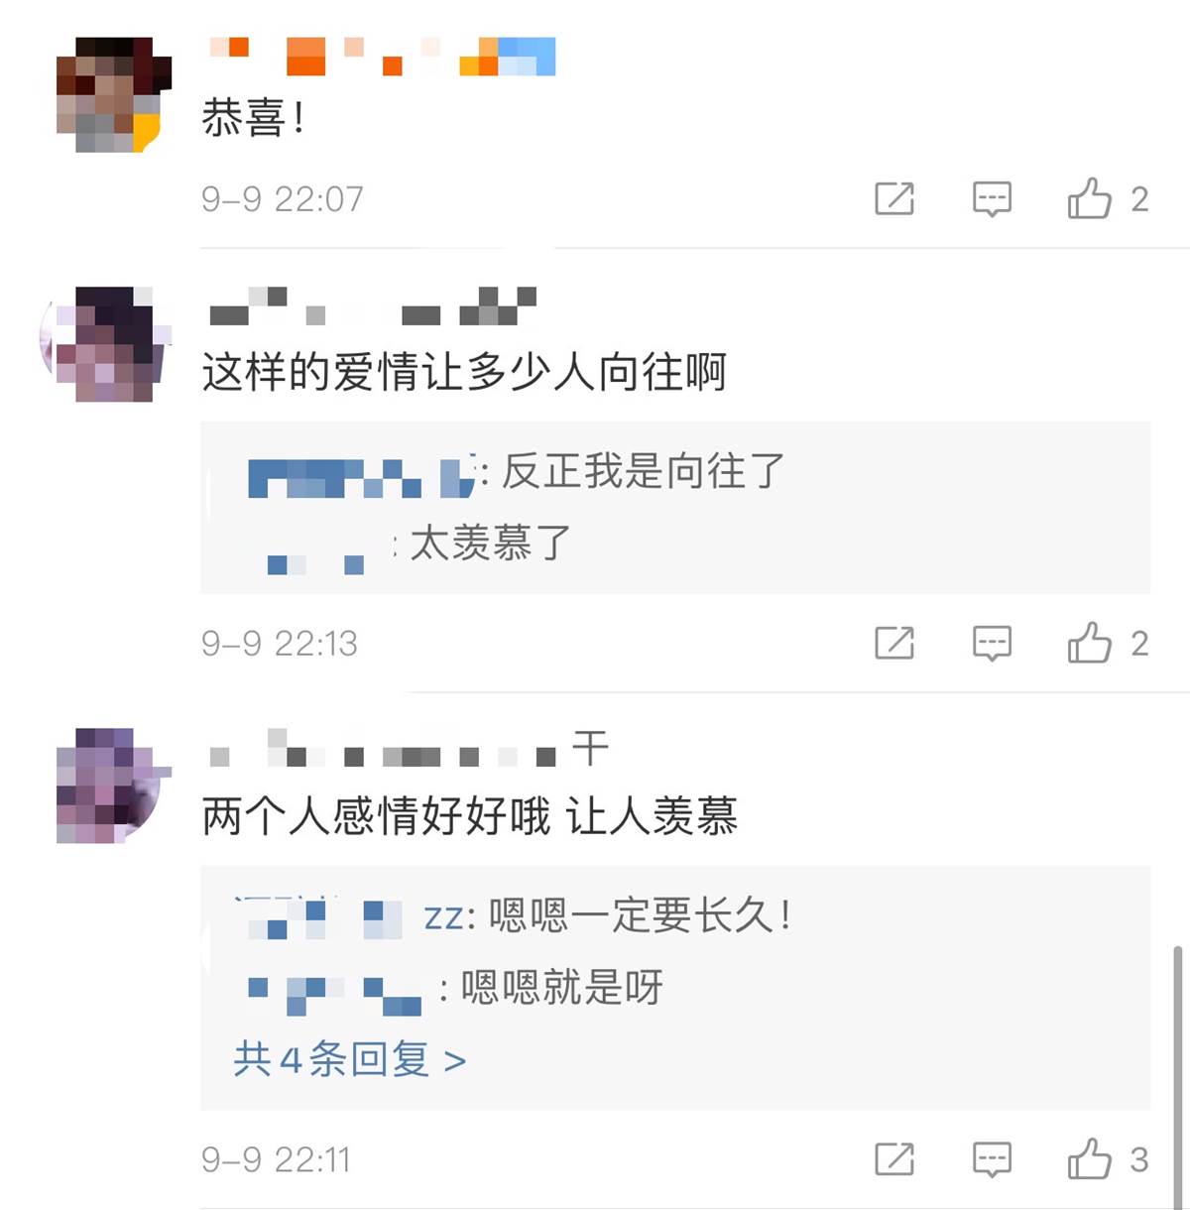Image resolution: width=1190 pixels, height=1210 pixels.
Task: Open reply 嗯嗯一定要长久!
Action: (641, 914)
